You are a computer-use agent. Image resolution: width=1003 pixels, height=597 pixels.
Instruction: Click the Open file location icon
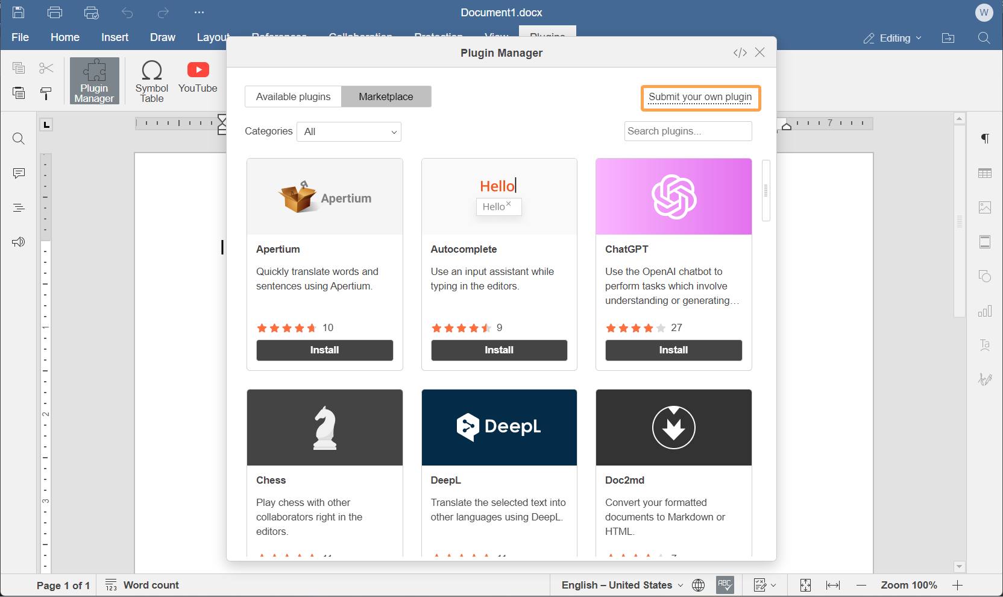click(948, 38)
